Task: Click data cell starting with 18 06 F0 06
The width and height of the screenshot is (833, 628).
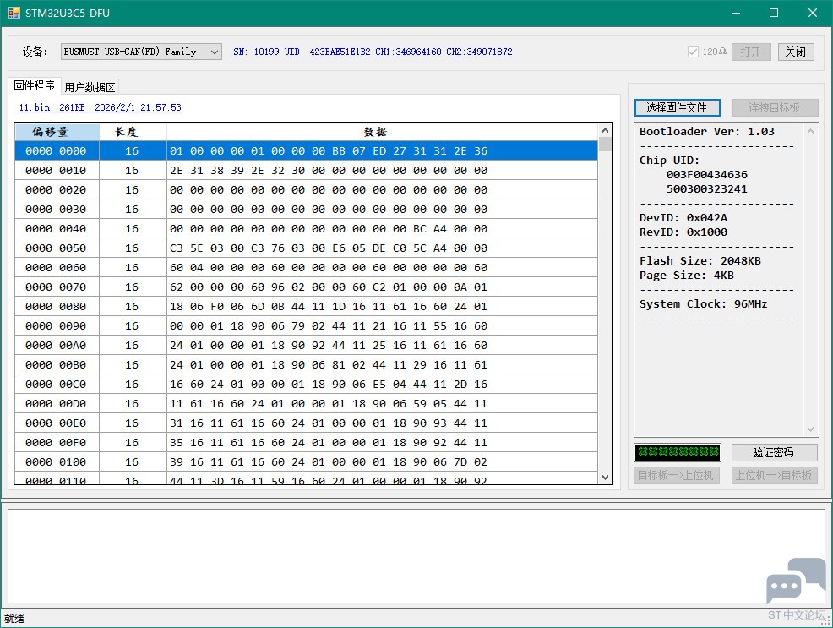Action: pos(382,307)
